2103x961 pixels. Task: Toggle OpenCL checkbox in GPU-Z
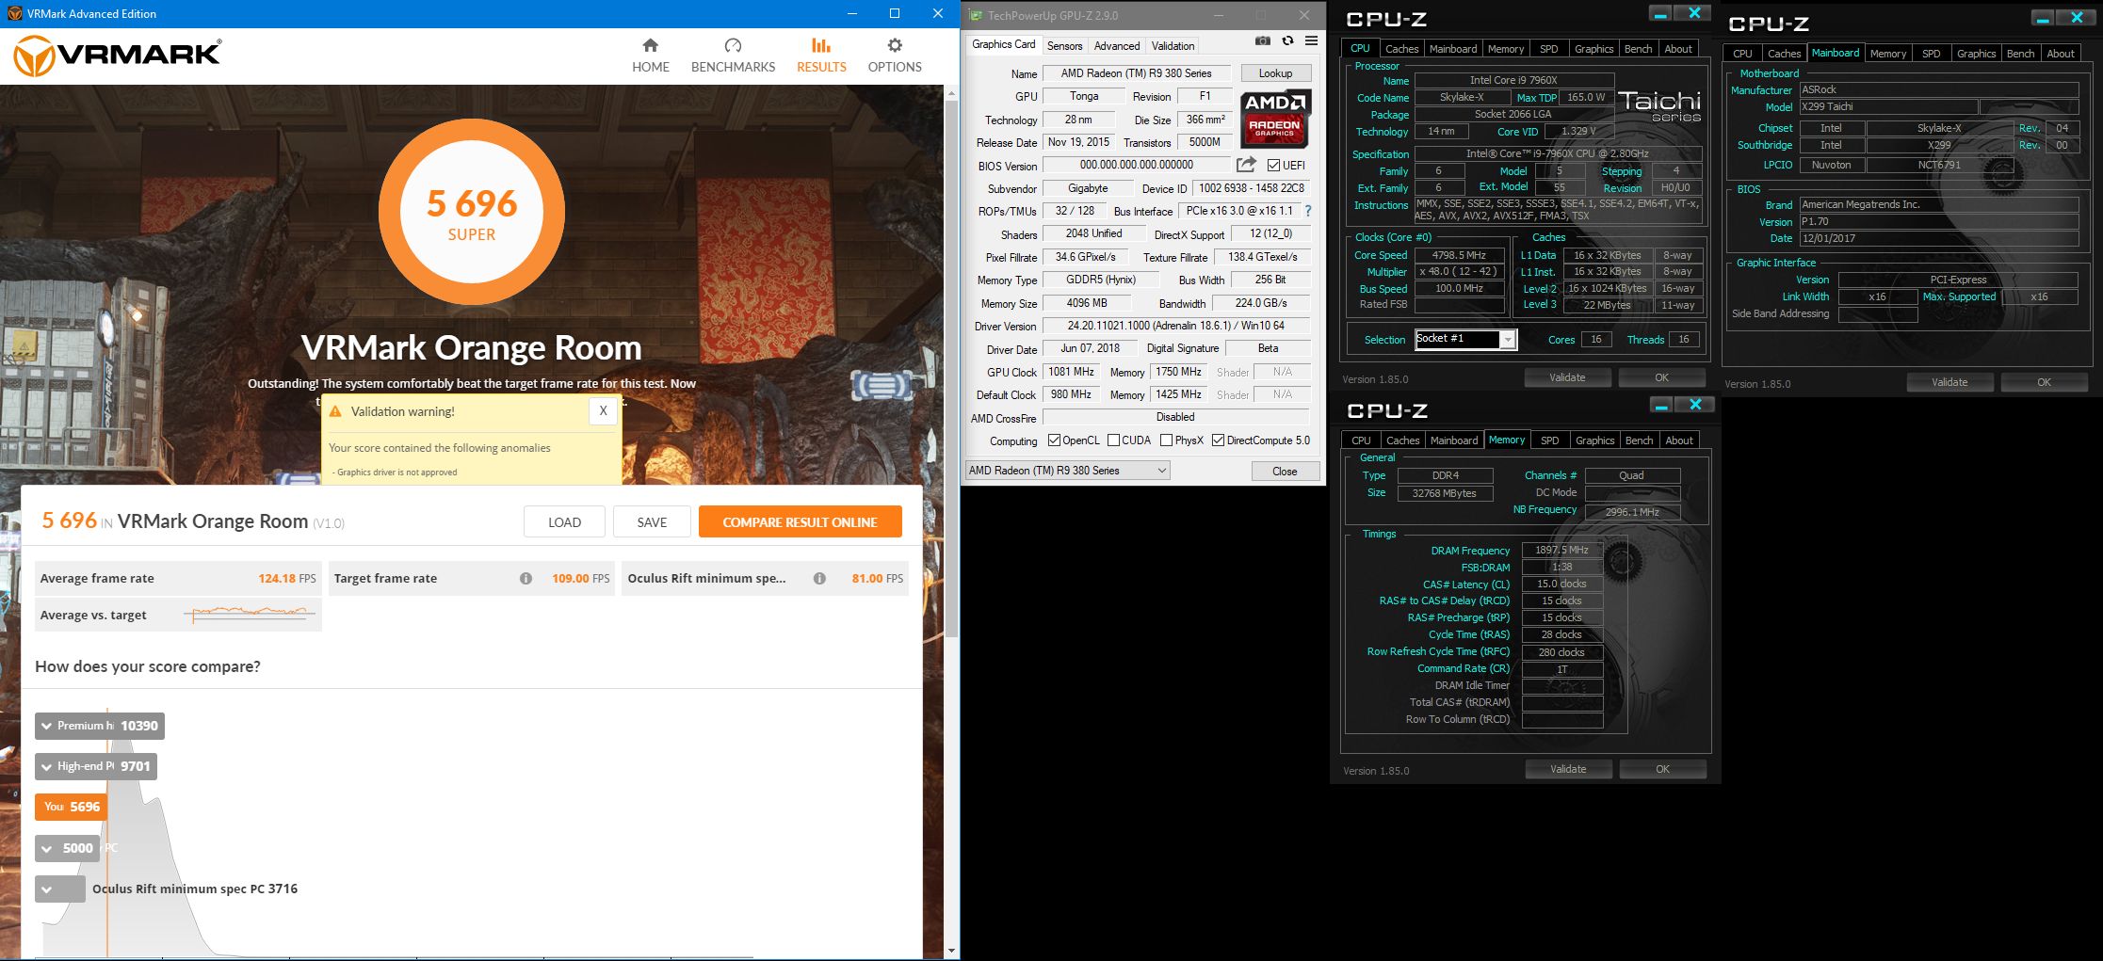point(1055,440)
